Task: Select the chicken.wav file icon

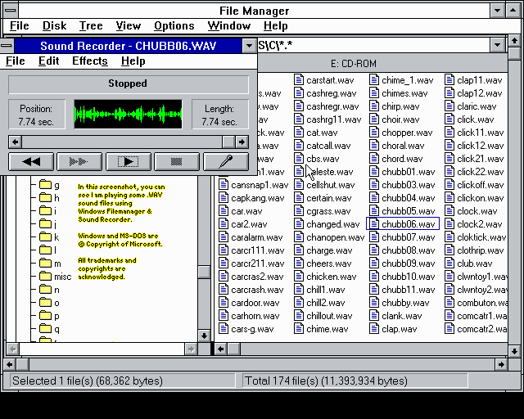Action: (x=299, y=277)
